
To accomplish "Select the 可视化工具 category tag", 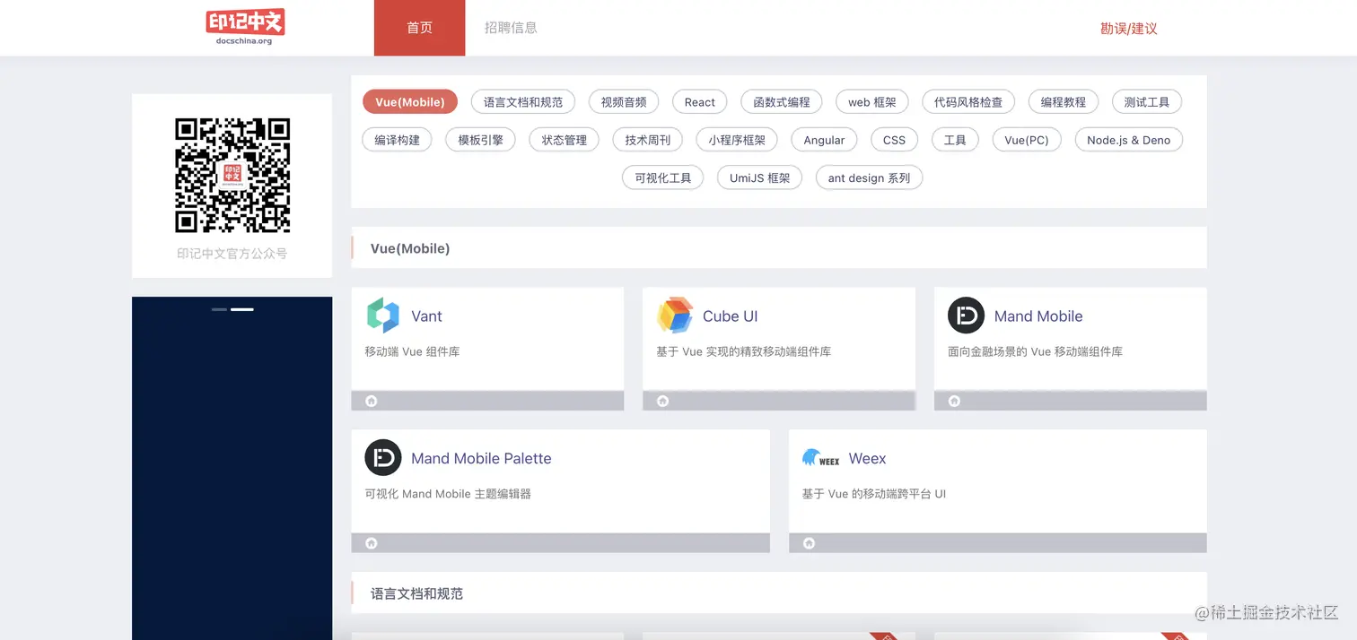I will (663, 177).
